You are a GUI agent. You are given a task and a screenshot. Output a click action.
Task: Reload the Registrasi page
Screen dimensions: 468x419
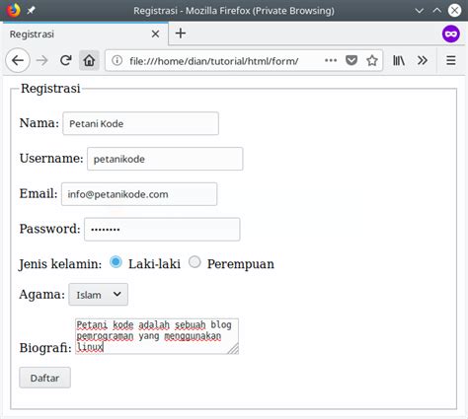click(66, 60)
